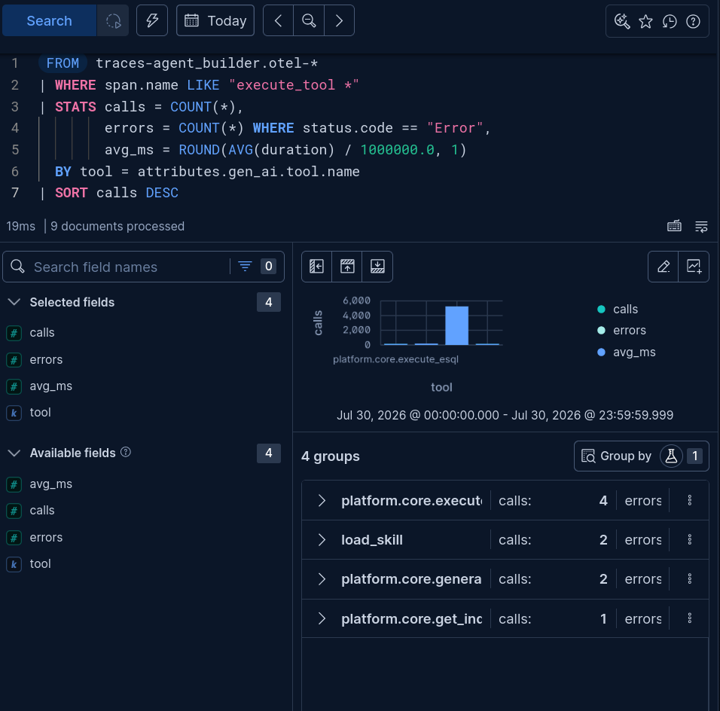720x711 pixels.
Task: Open the Group by menu
Action: tap(642, 456)
